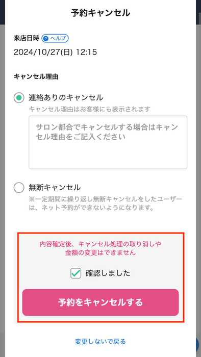The image size is (201, 357).
Task: Click the pink 予約をキャンセルする button
Action: (x=100, y=302)
